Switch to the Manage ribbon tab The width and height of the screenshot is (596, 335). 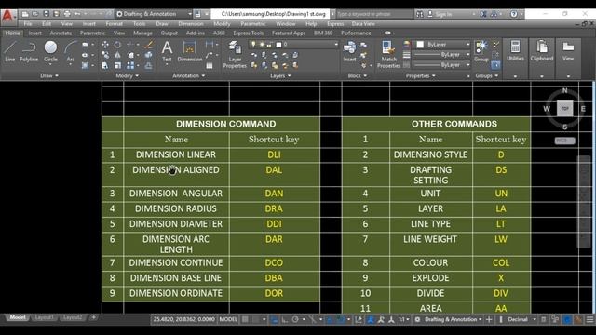[142, 33]
